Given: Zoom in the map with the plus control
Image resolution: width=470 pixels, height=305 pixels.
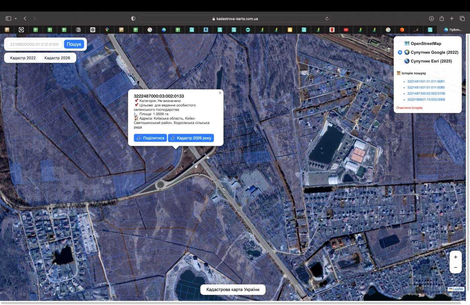Looking at the screenshot, I should tap(456, 257).
